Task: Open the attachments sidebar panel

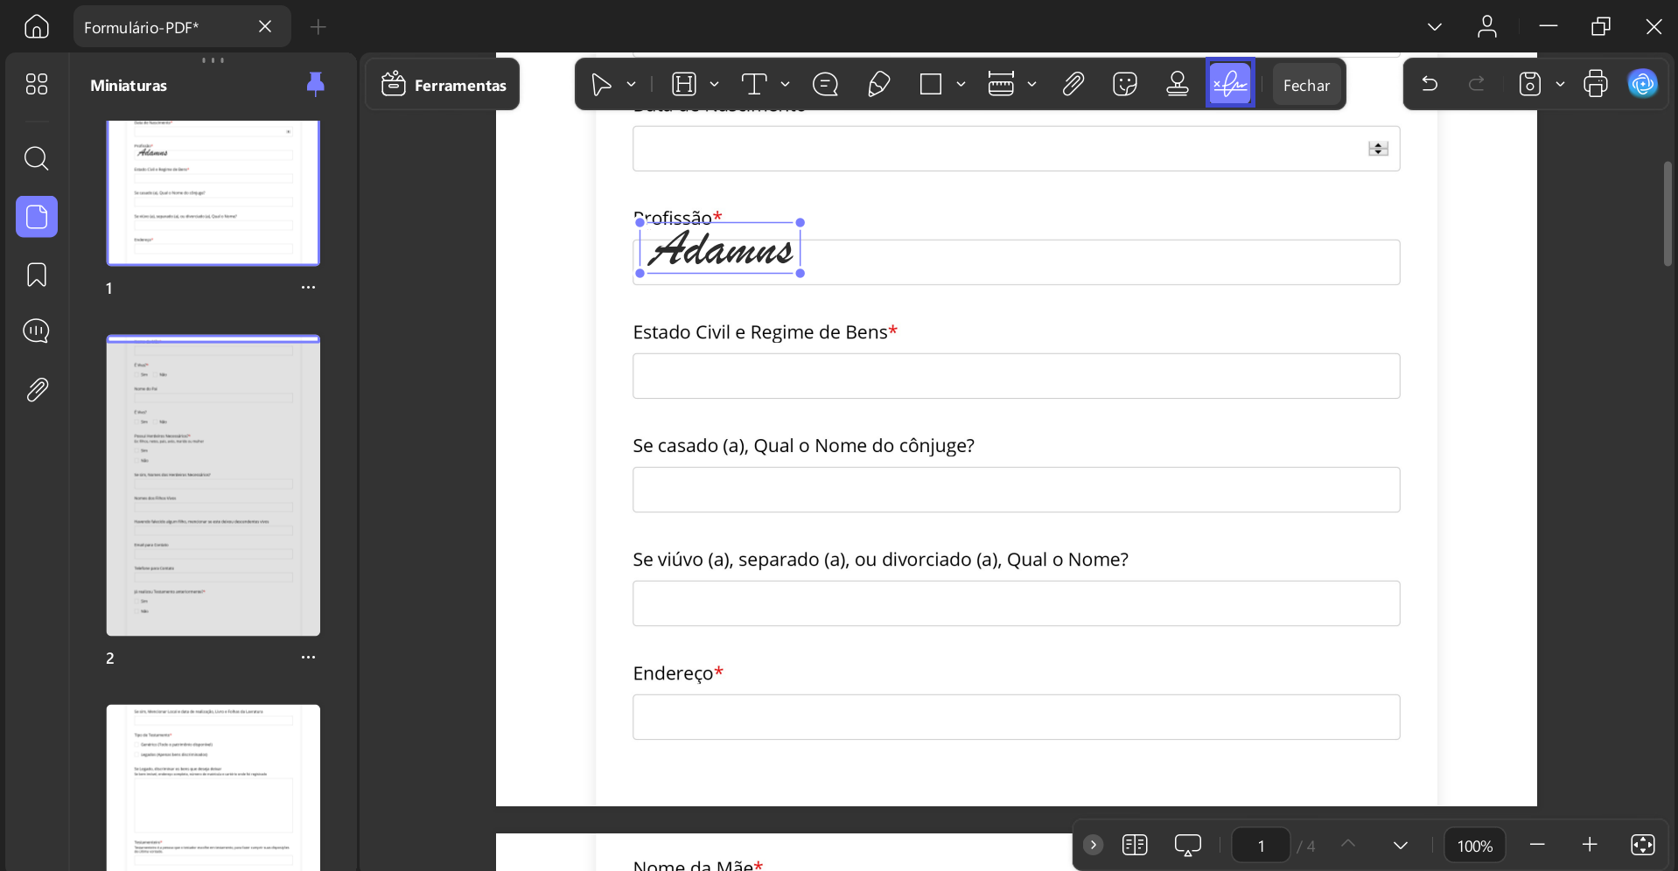Action: [37, 389]
